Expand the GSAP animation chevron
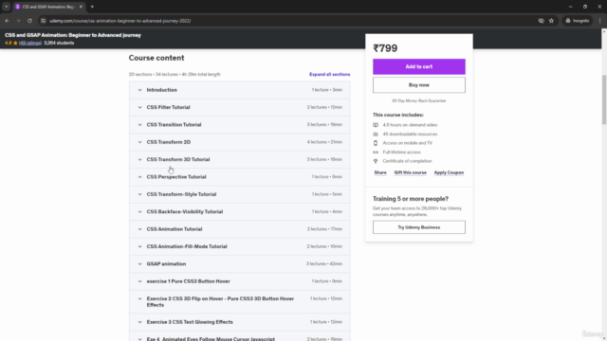The image size is (607, 341). pos(139,264)
